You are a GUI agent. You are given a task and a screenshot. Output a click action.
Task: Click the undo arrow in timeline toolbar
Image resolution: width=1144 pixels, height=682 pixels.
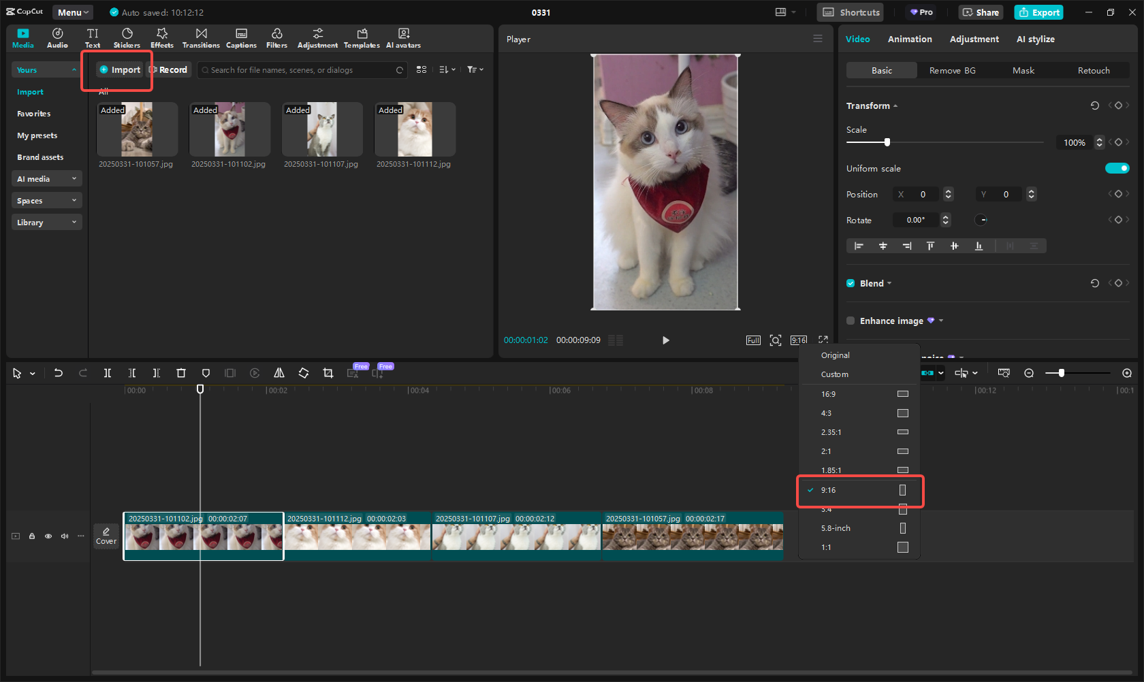tap(59, 373)
